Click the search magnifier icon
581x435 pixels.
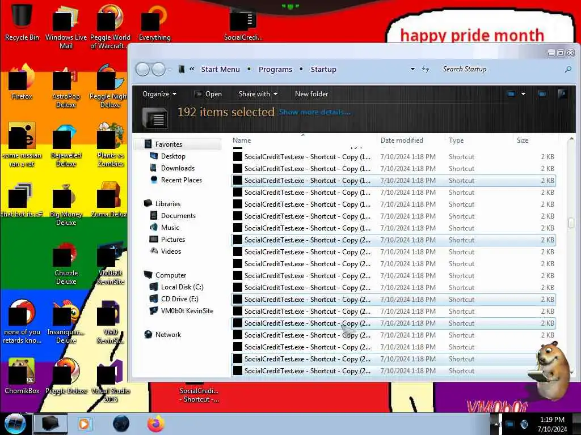(x=568, y=69)
